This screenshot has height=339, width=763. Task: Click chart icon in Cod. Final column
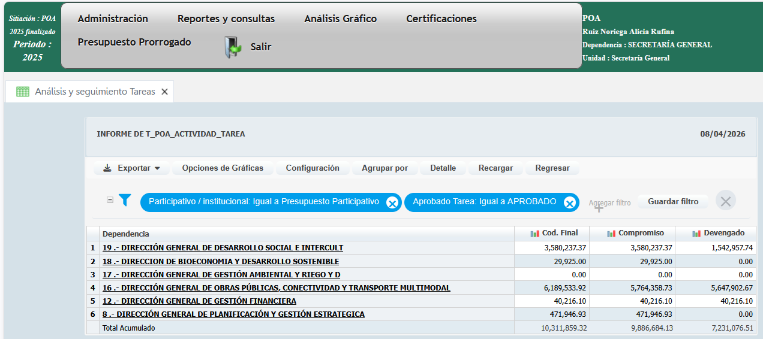tap(534, 234)
